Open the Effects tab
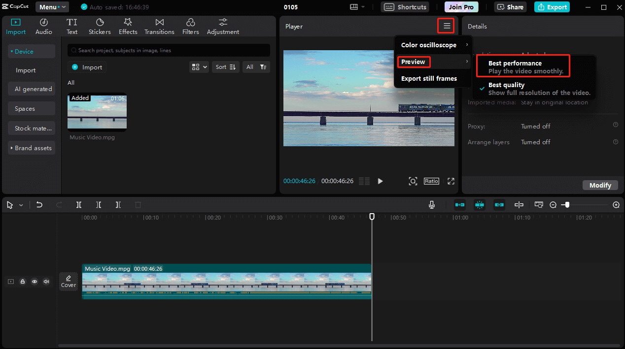The image size is (625, 349). [128, 27]
